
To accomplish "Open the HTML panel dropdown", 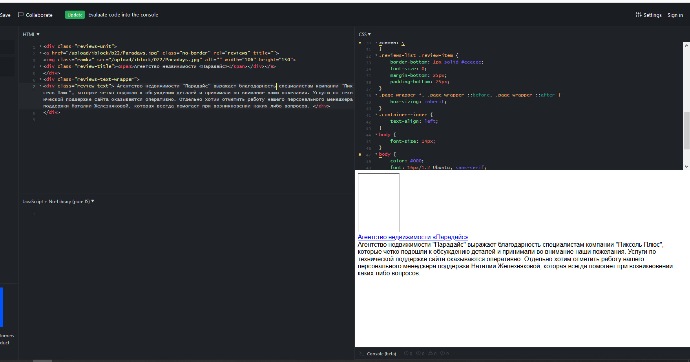I will click(x=31, y=35).
